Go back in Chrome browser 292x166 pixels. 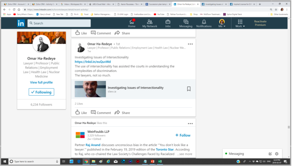click(4, 9)
